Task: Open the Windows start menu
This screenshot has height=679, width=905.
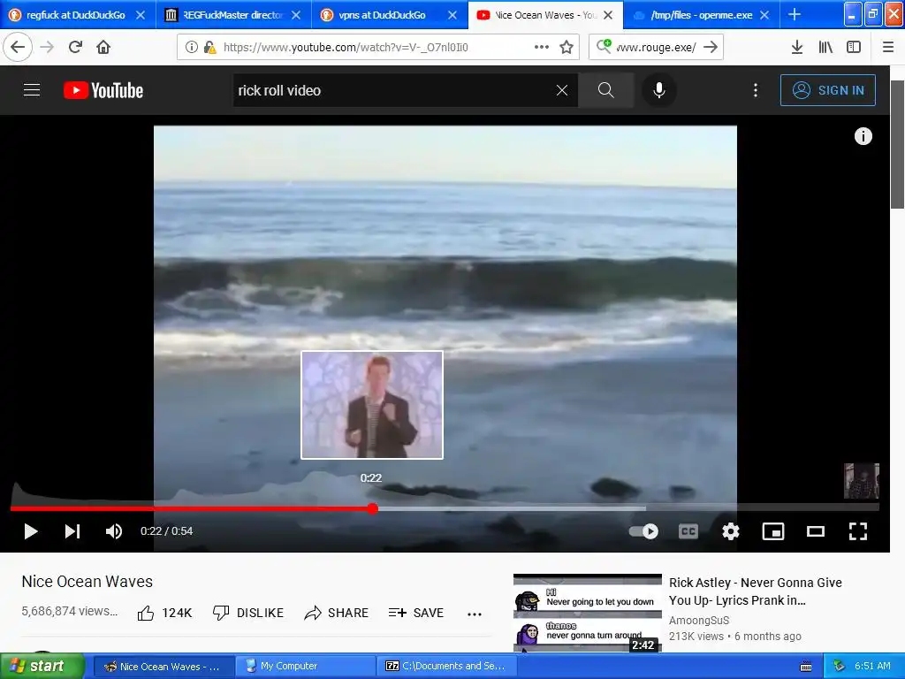Action: tap(42, 667)
